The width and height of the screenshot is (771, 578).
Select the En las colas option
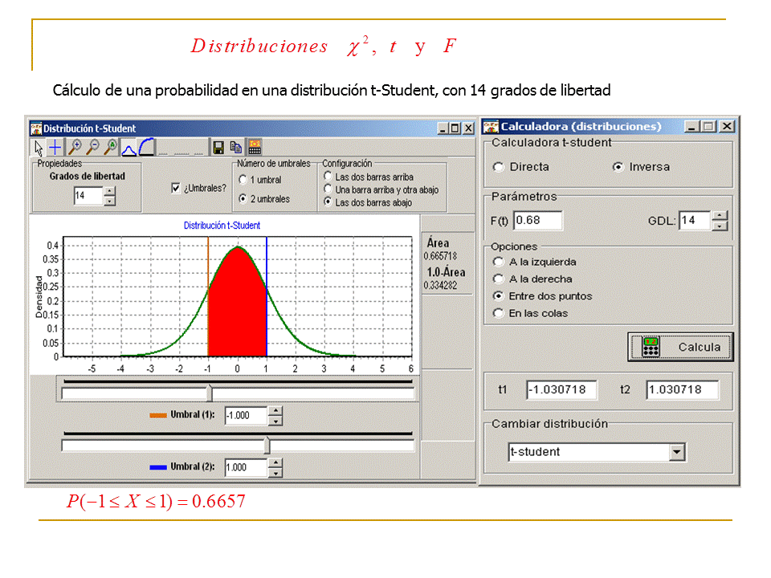tap(499, 313)
